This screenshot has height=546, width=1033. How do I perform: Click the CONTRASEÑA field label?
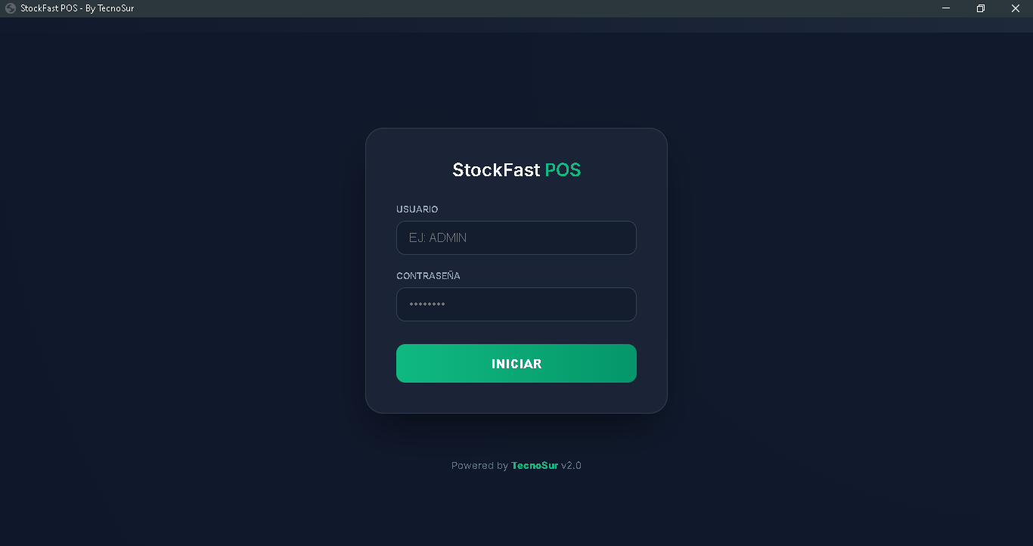pos(428,276)
